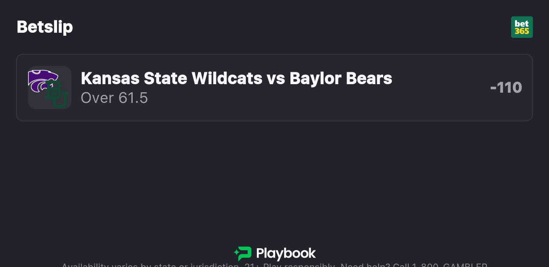Tap the -110 odds value

(506, 88)
